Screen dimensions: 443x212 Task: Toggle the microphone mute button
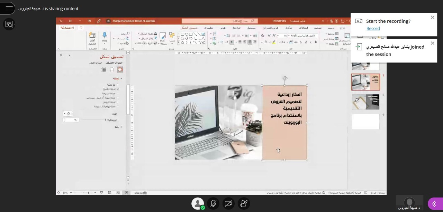pyautogui.click(x=213, y=203)
